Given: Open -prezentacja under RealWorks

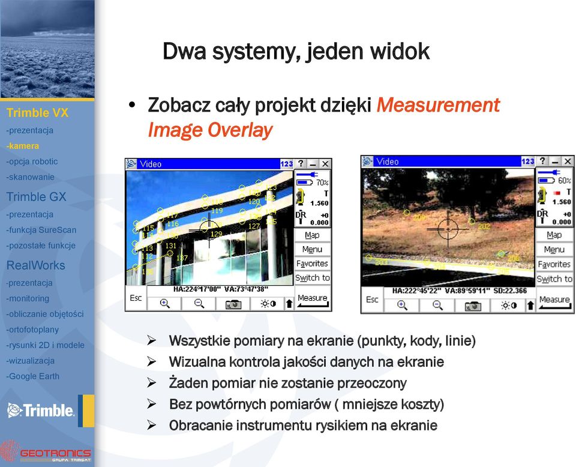Looking at the screenshot, I should tap(29, 283).
